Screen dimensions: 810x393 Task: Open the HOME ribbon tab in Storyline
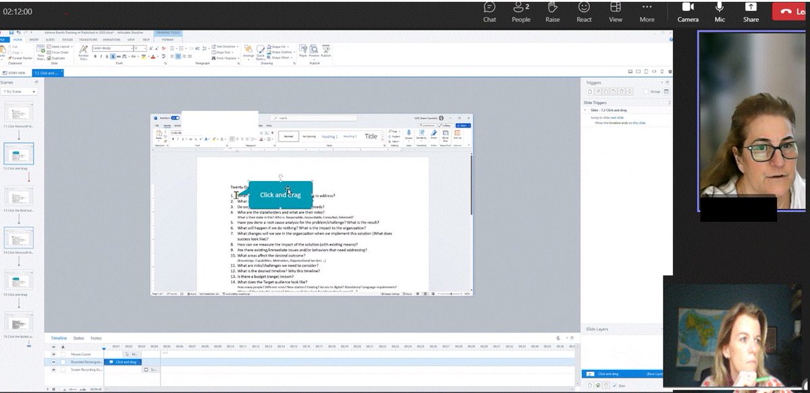(18, 40)
